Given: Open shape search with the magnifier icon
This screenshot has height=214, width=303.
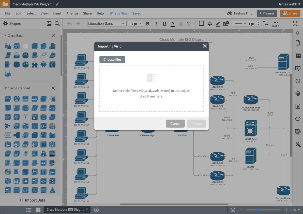Looking at the screenshot, I should click(x=57, y=24).
